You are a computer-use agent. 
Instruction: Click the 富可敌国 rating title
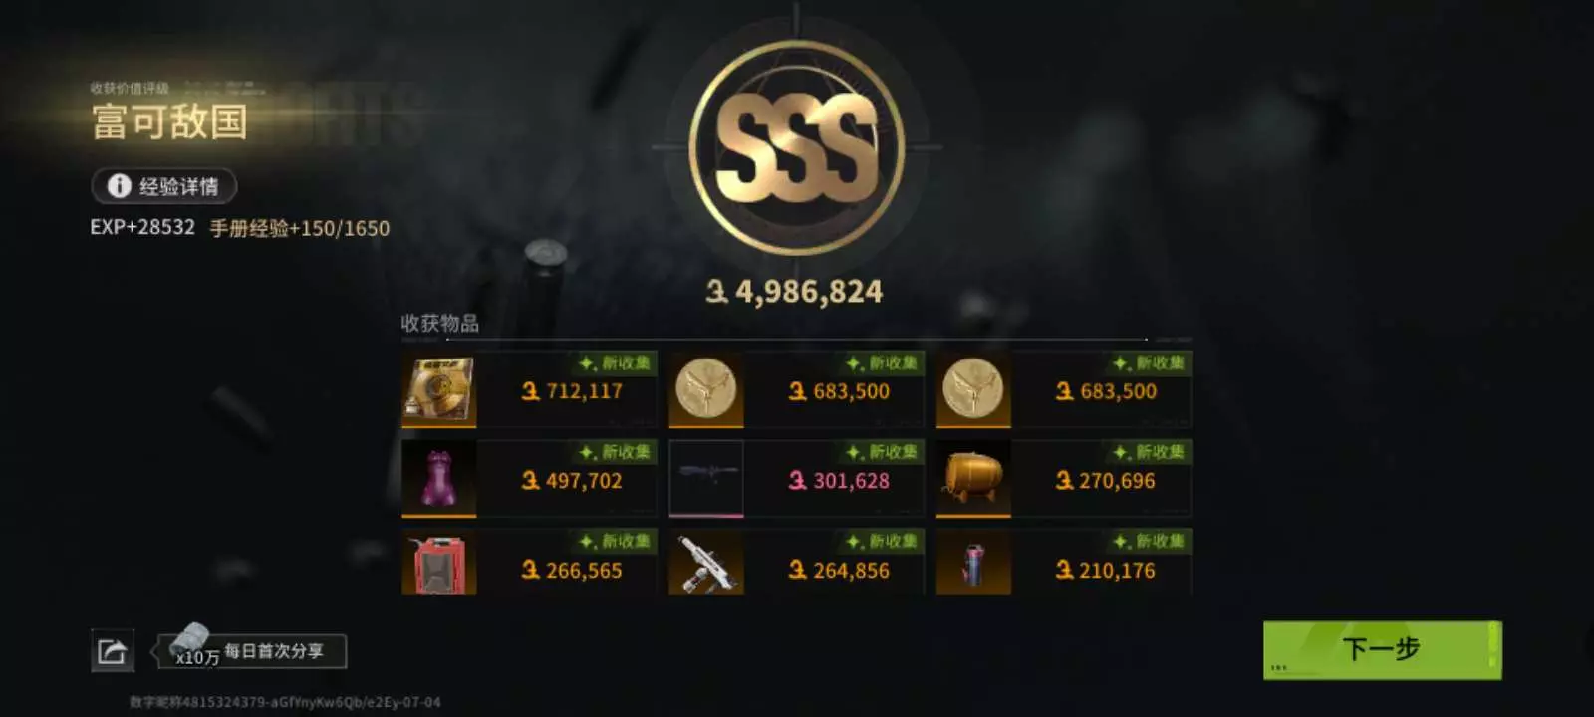(170, 122)
